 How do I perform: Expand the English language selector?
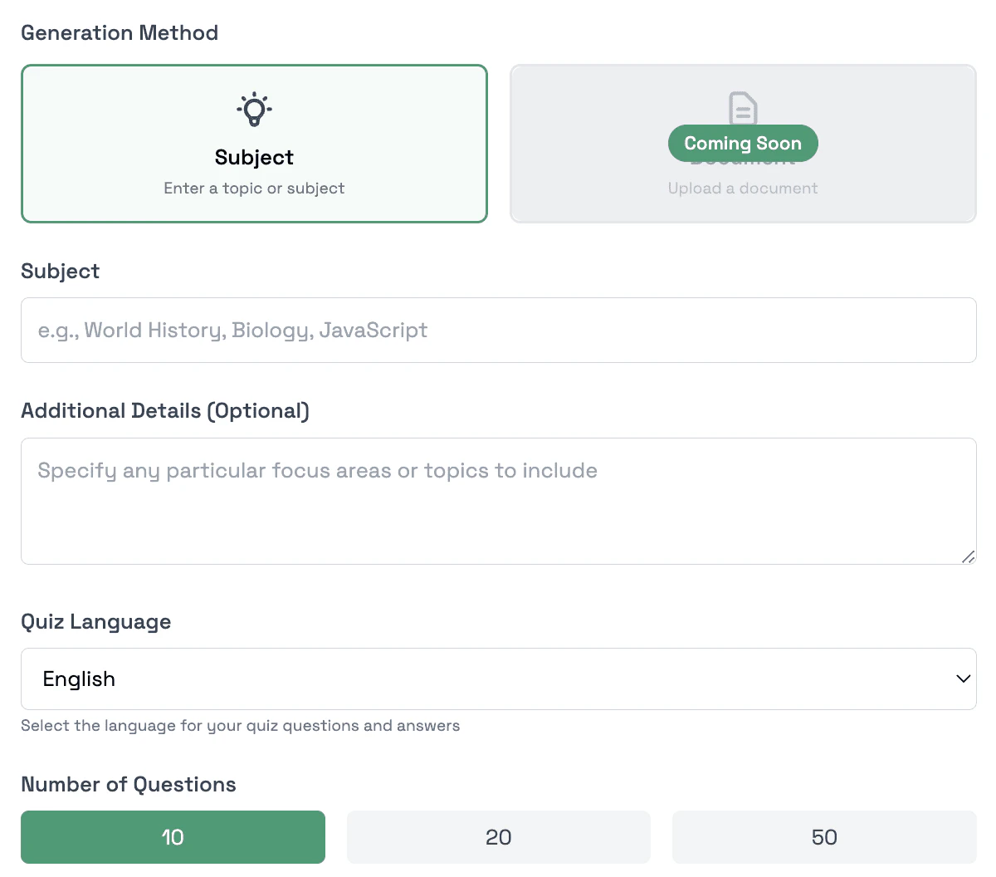(498, 679)
